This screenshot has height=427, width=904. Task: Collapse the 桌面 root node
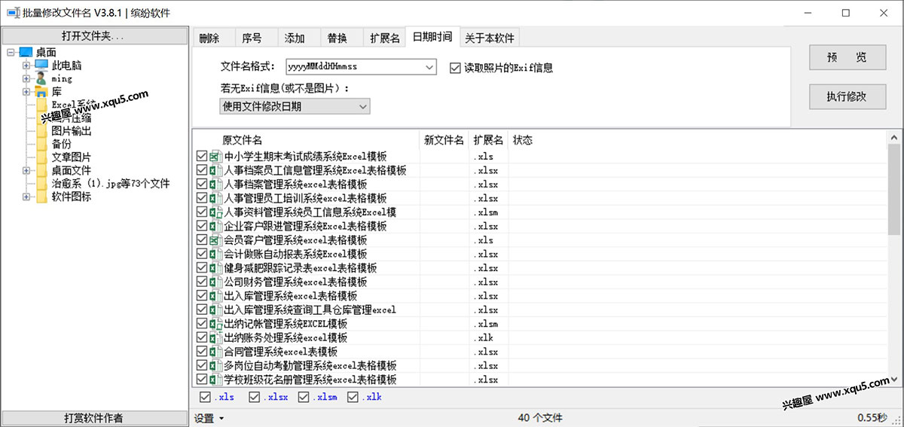[x=12, y=53]
